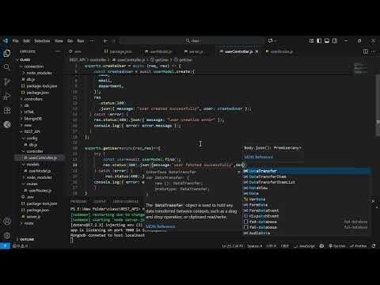Open the Copilot chat icon in title bar

coord(270,40)
